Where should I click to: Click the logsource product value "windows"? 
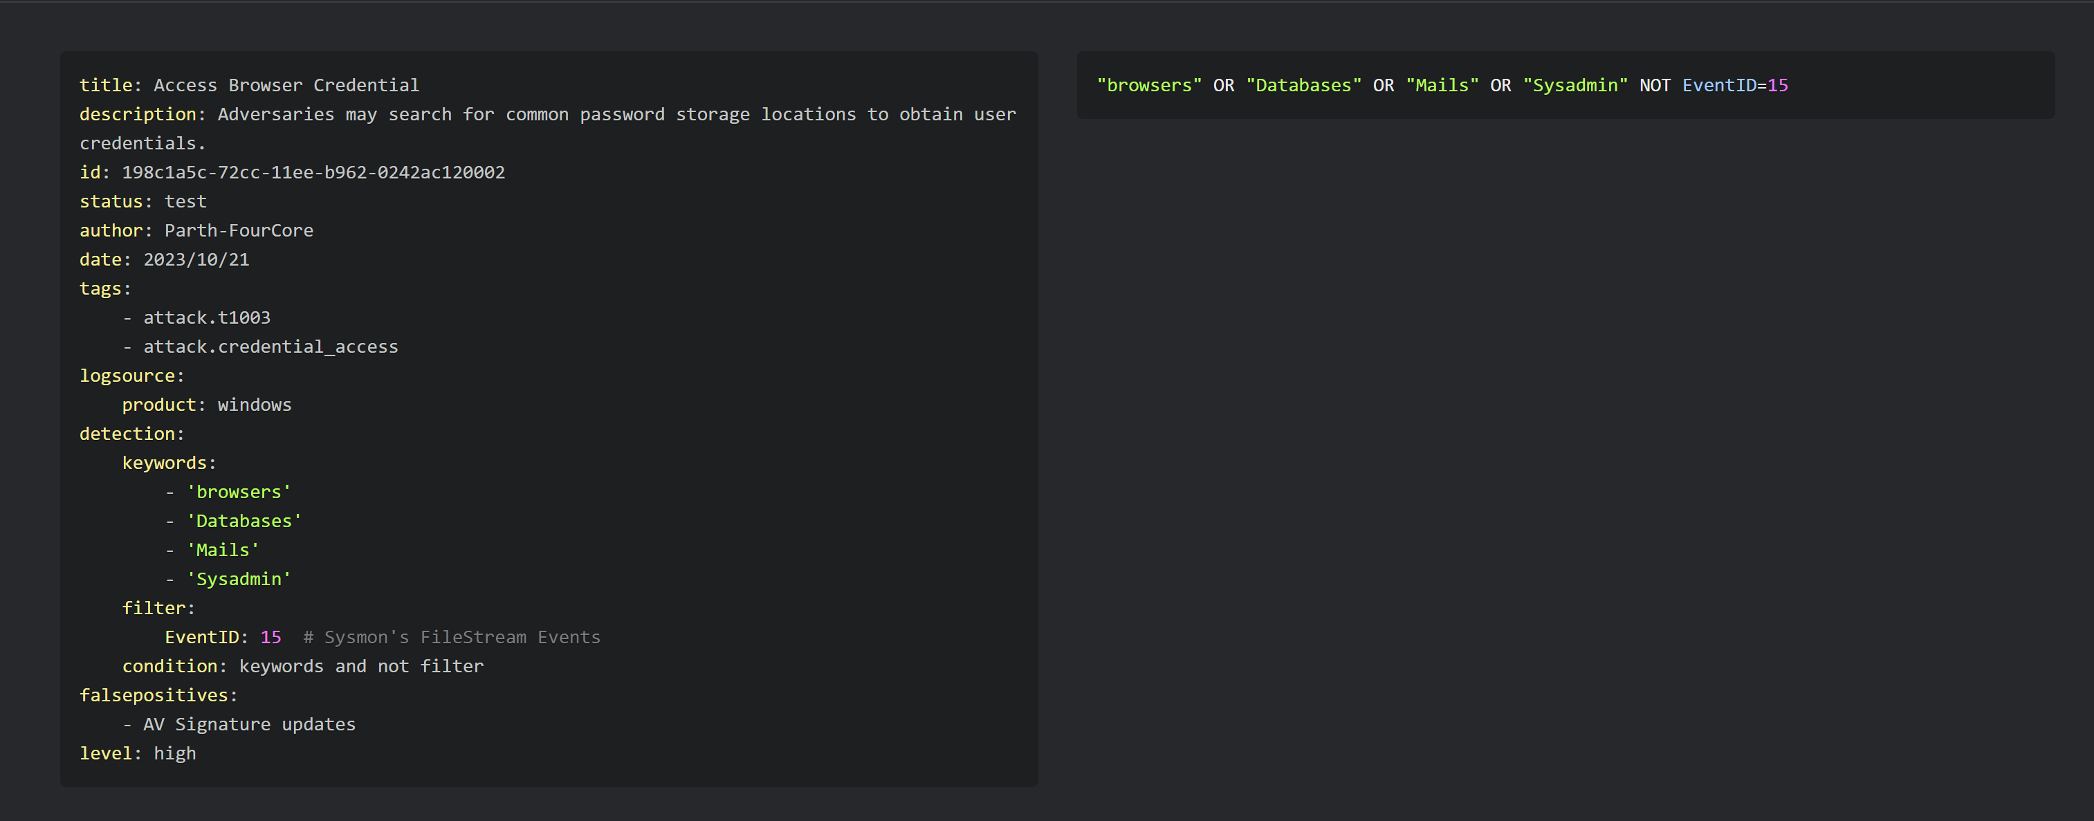tap(254, 404)
